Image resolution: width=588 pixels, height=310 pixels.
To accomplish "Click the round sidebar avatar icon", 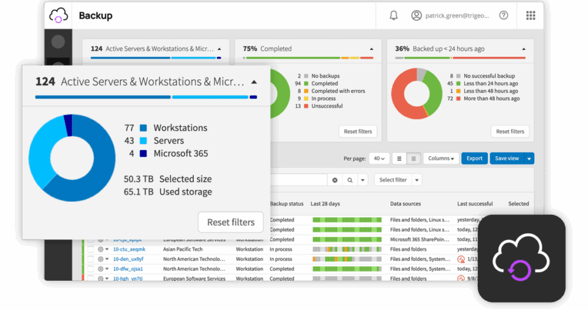I will [58, 42].
